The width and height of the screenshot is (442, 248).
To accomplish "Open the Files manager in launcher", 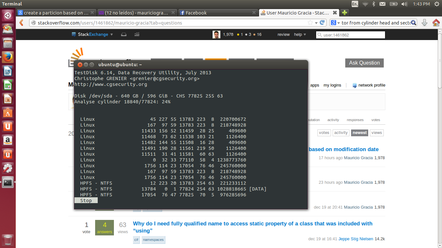I will (8, 43).
